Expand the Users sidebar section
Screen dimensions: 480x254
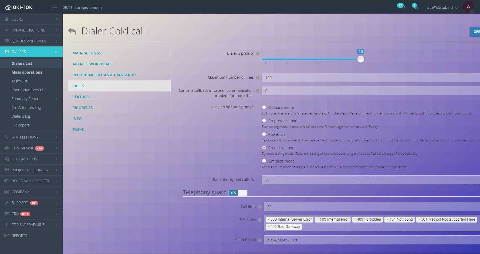point(57,19)
